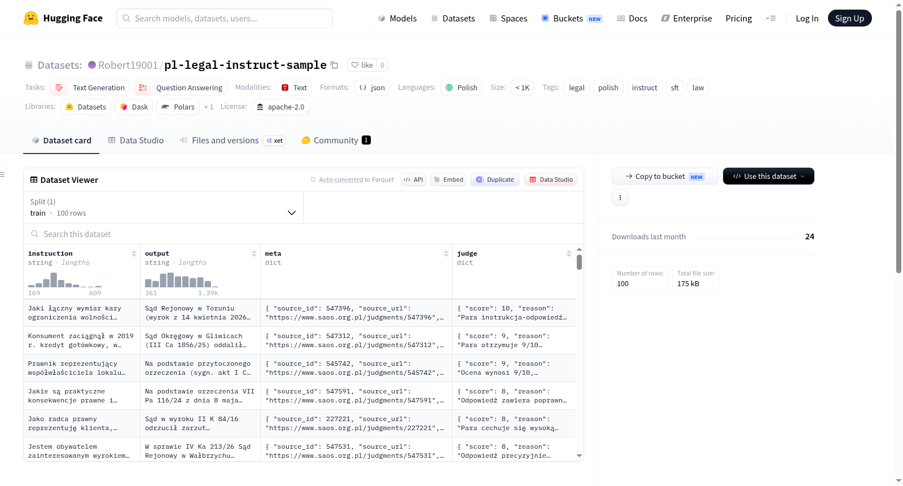This screenshot has height=486, width=903.
Task: Open the more navigation menu icon
Action: [x=770, y=18]
